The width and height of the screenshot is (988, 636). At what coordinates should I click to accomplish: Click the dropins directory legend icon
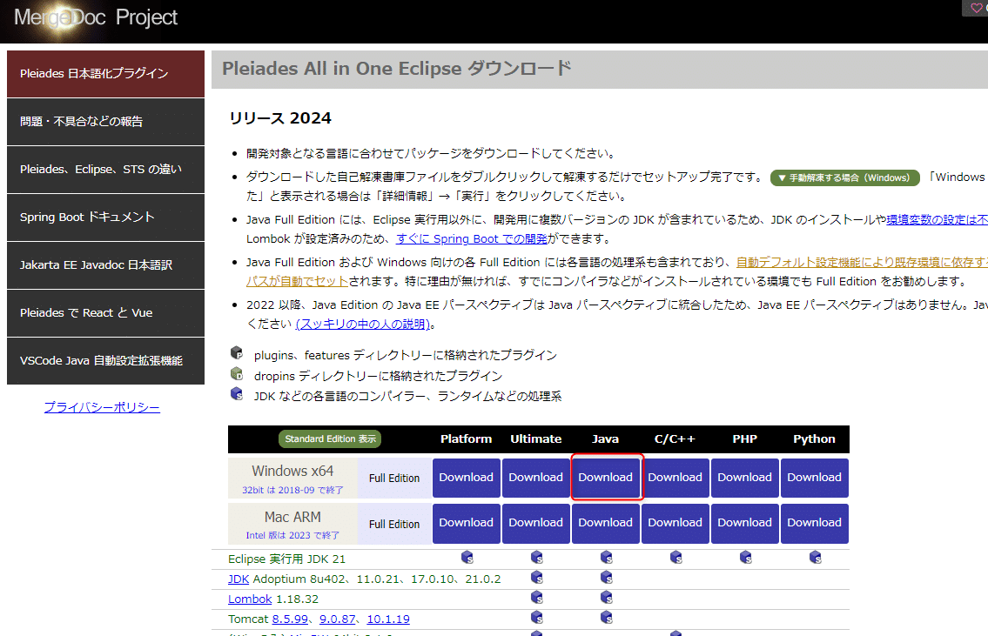point(237,373)
